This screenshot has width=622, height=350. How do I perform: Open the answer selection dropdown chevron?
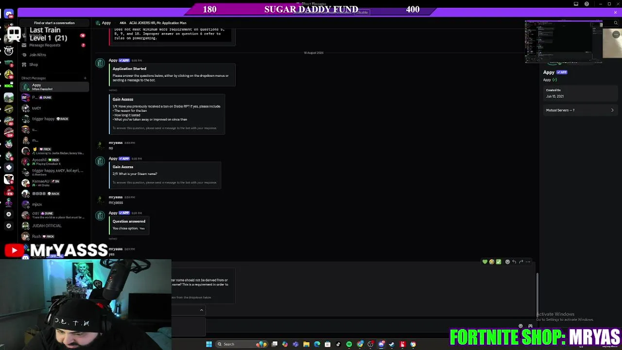tap(201, 310)
